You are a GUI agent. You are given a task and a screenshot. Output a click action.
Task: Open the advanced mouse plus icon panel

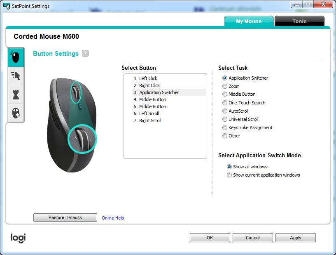[x=16, y=113]
